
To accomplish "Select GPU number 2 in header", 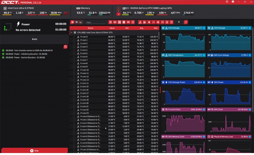I will point(118,11).
